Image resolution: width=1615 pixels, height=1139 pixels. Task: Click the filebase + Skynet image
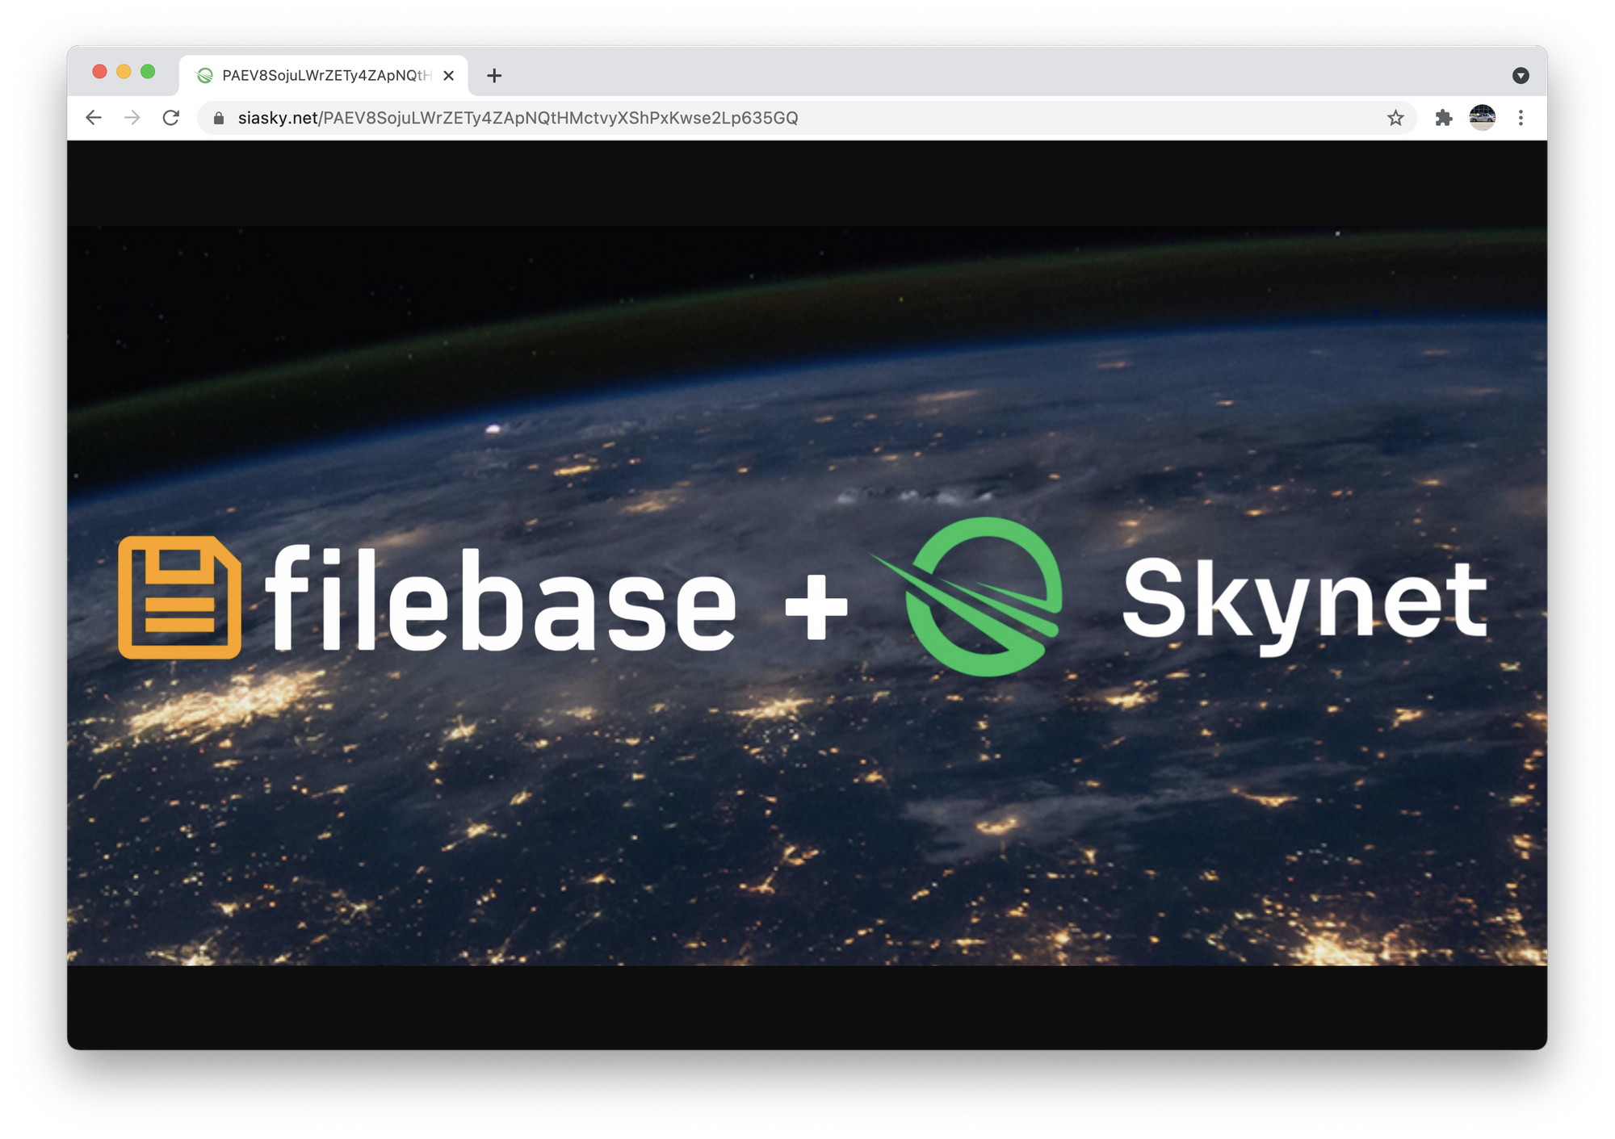click(x=807, y=596)
